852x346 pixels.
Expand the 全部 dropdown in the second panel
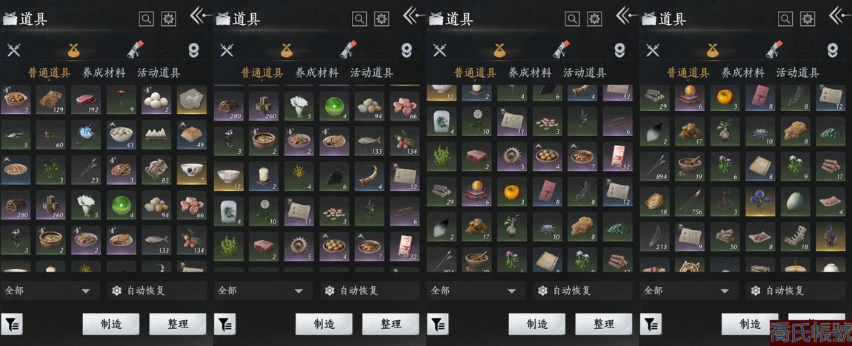click(x=262, y=291)
